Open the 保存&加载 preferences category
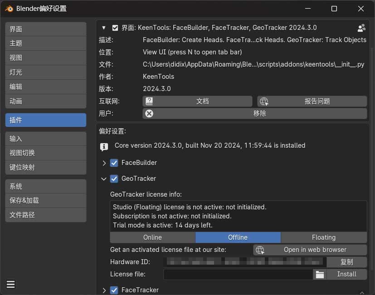The height and width of the screenshot is (295, 375). coord(46,201)
